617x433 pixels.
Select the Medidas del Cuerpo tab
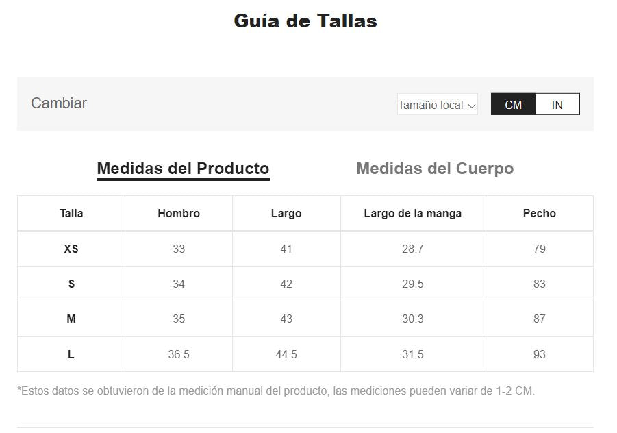435,169
